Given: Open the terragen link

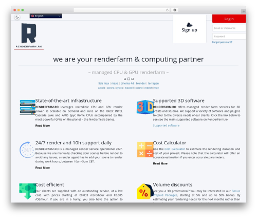Looking at the screenshot, I should [153, 83].
